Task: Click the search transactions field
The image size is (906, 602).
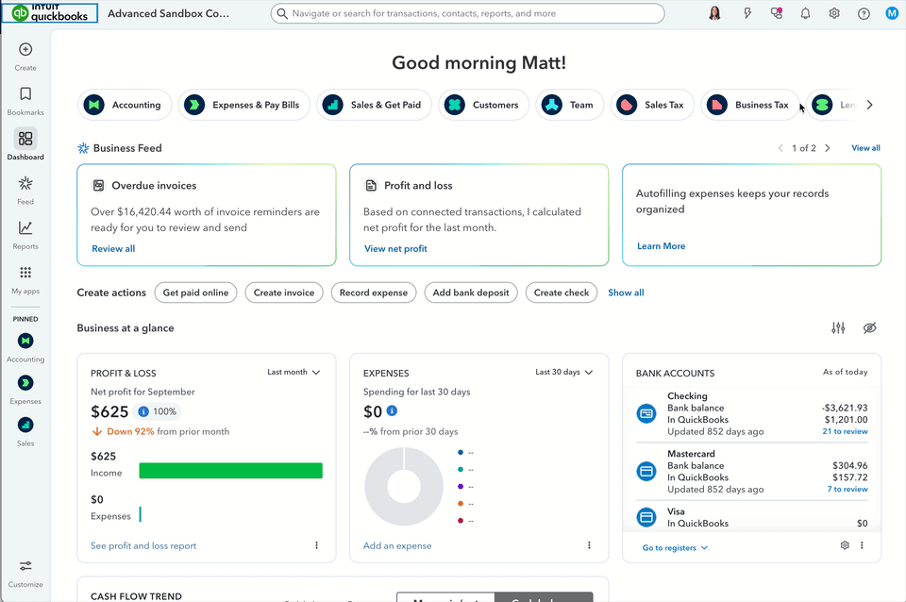Action: 467,13
